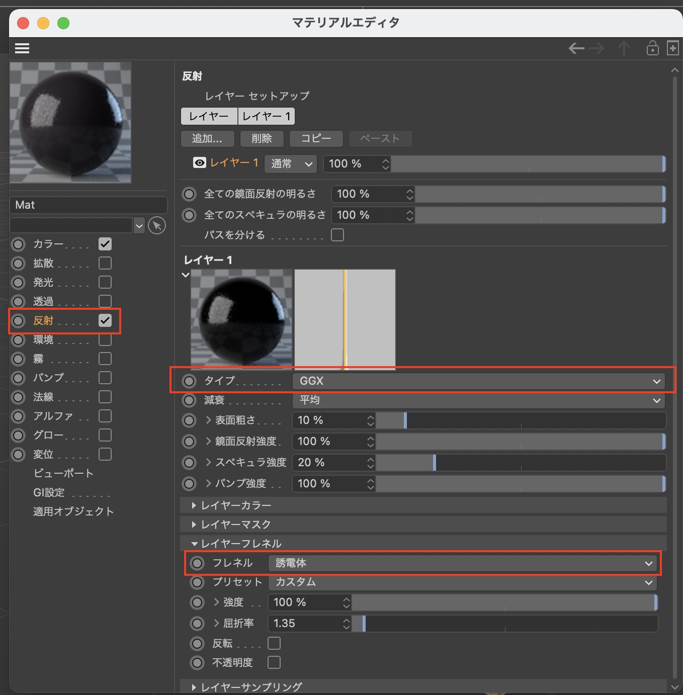
Task: Toggle the lock icon in toolbar
Action: coord(652,48)
